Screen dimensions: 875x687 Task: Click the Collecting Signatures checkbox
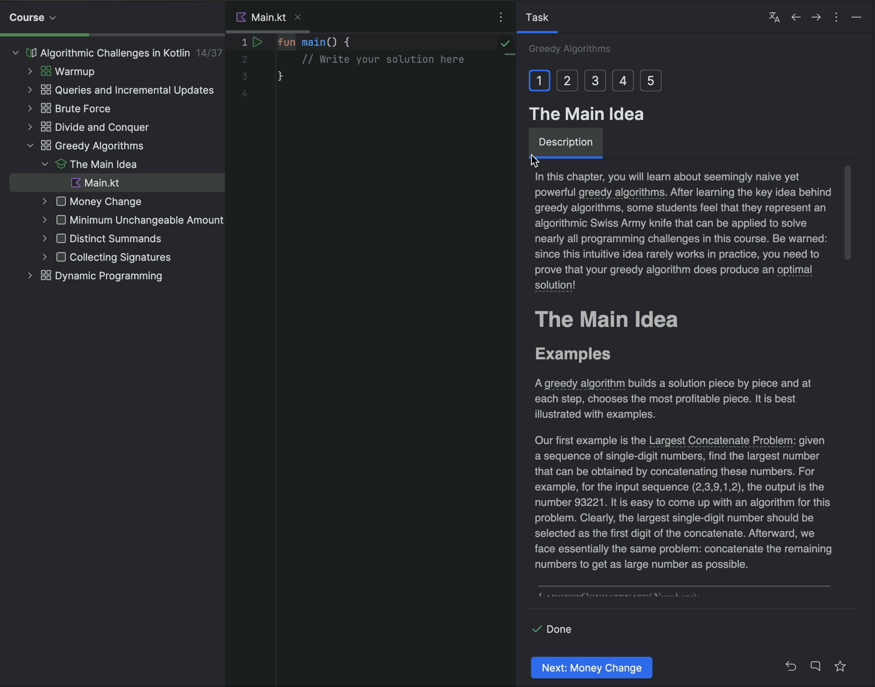click(61, 257)
